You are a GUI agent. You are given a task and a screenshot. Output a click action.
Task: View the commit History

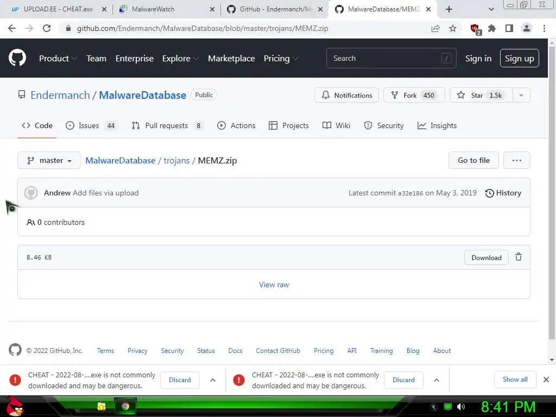(503, 193)
